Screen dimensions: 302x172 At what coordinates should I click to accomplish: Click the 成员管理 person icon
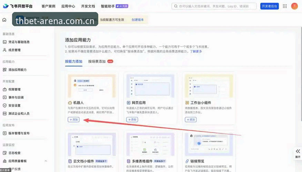click(x=4, y=50)
